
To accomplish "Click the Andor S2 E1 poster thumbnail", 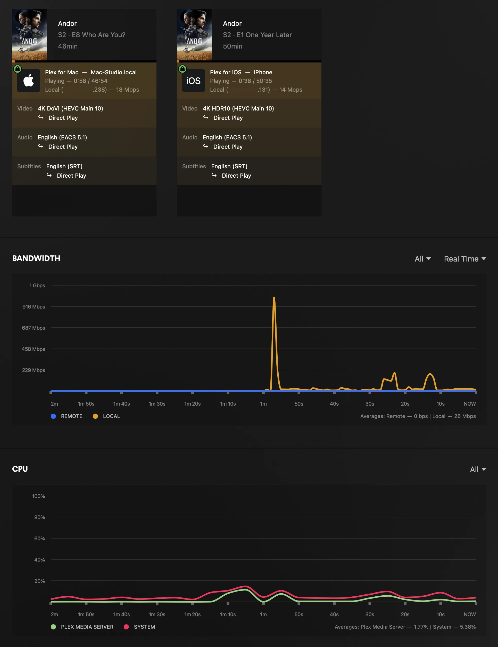I will pos(194,34).
